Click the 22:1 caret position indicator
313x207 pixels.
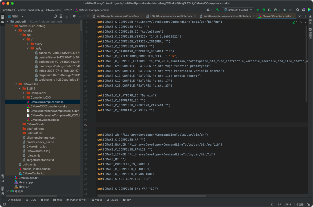tap(273, 204)
